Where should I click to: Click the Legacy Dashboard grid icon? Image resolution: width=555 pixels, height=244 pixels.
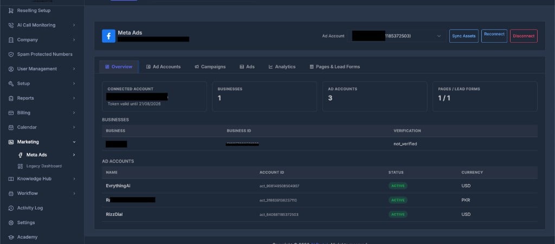click(x=20, y=166)
